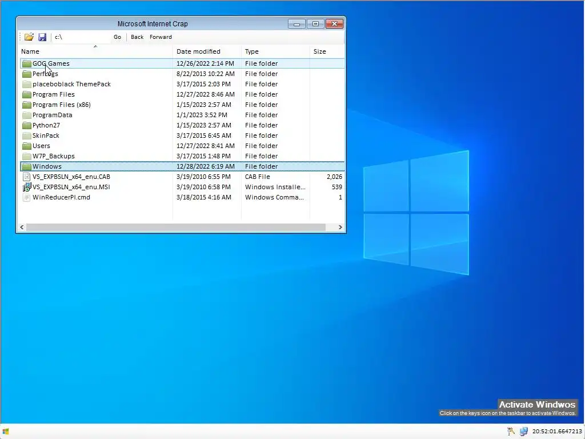Sort by the Date modified column header
The image size is (585, 439).
(207, 51)
